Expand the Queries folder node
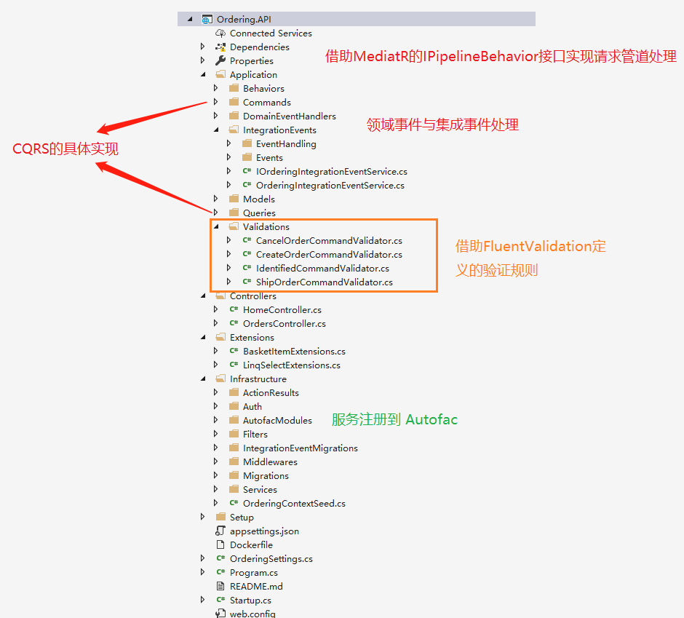This screenshot has height=618, width=684. click(x=216, y=213)
